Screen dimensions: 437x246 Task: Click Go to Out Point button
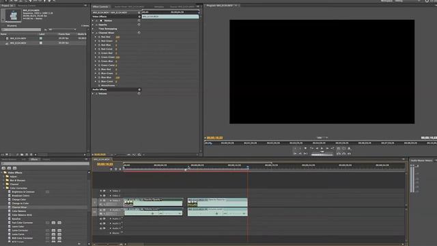click(x=300, y=153)
